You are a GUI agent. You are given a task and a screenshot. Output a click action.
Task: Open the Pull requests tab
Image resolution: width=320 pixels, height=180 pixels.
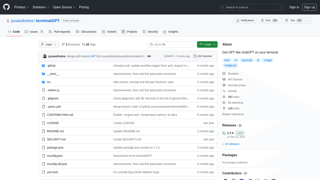59,32
